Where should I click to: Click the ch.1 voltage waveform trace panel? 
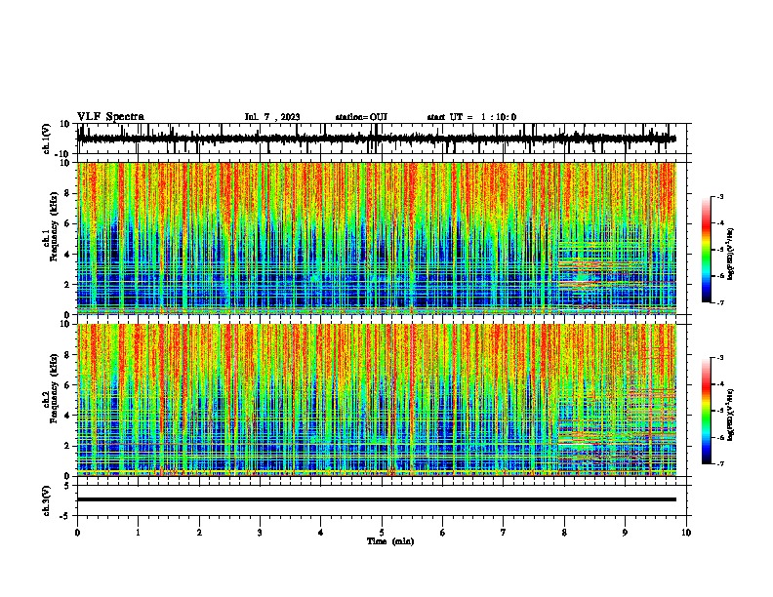(381, 139)
